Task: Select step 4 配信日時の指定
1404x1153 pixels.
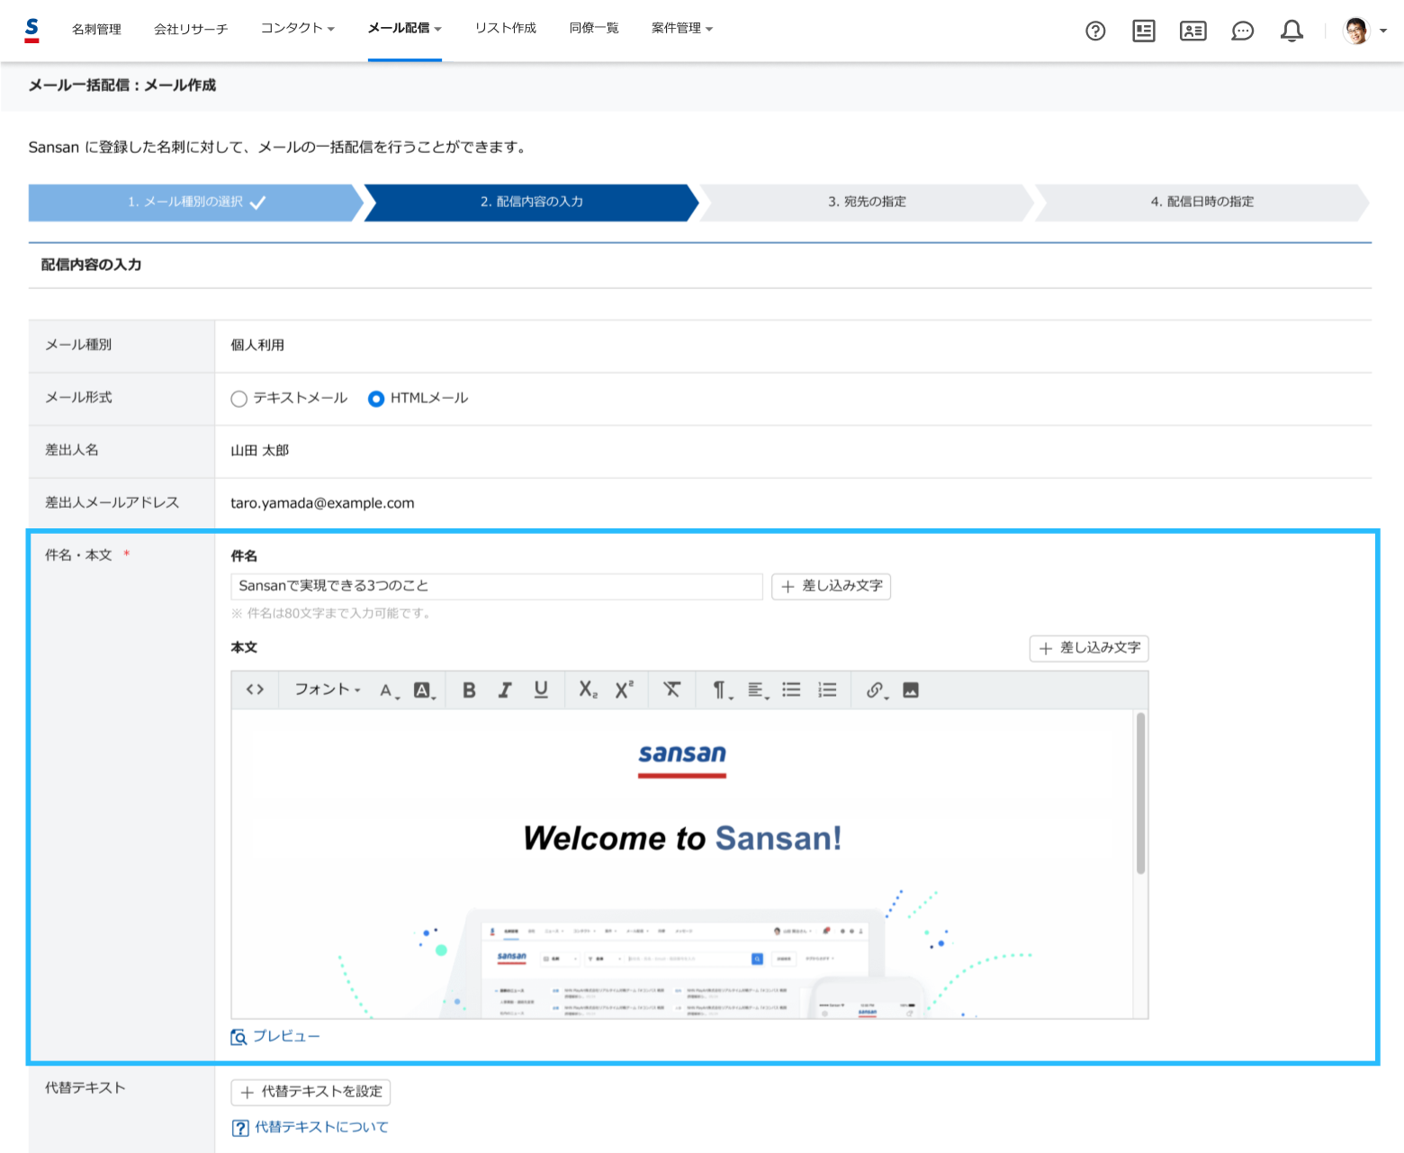Action: [x=1201, y=203]
